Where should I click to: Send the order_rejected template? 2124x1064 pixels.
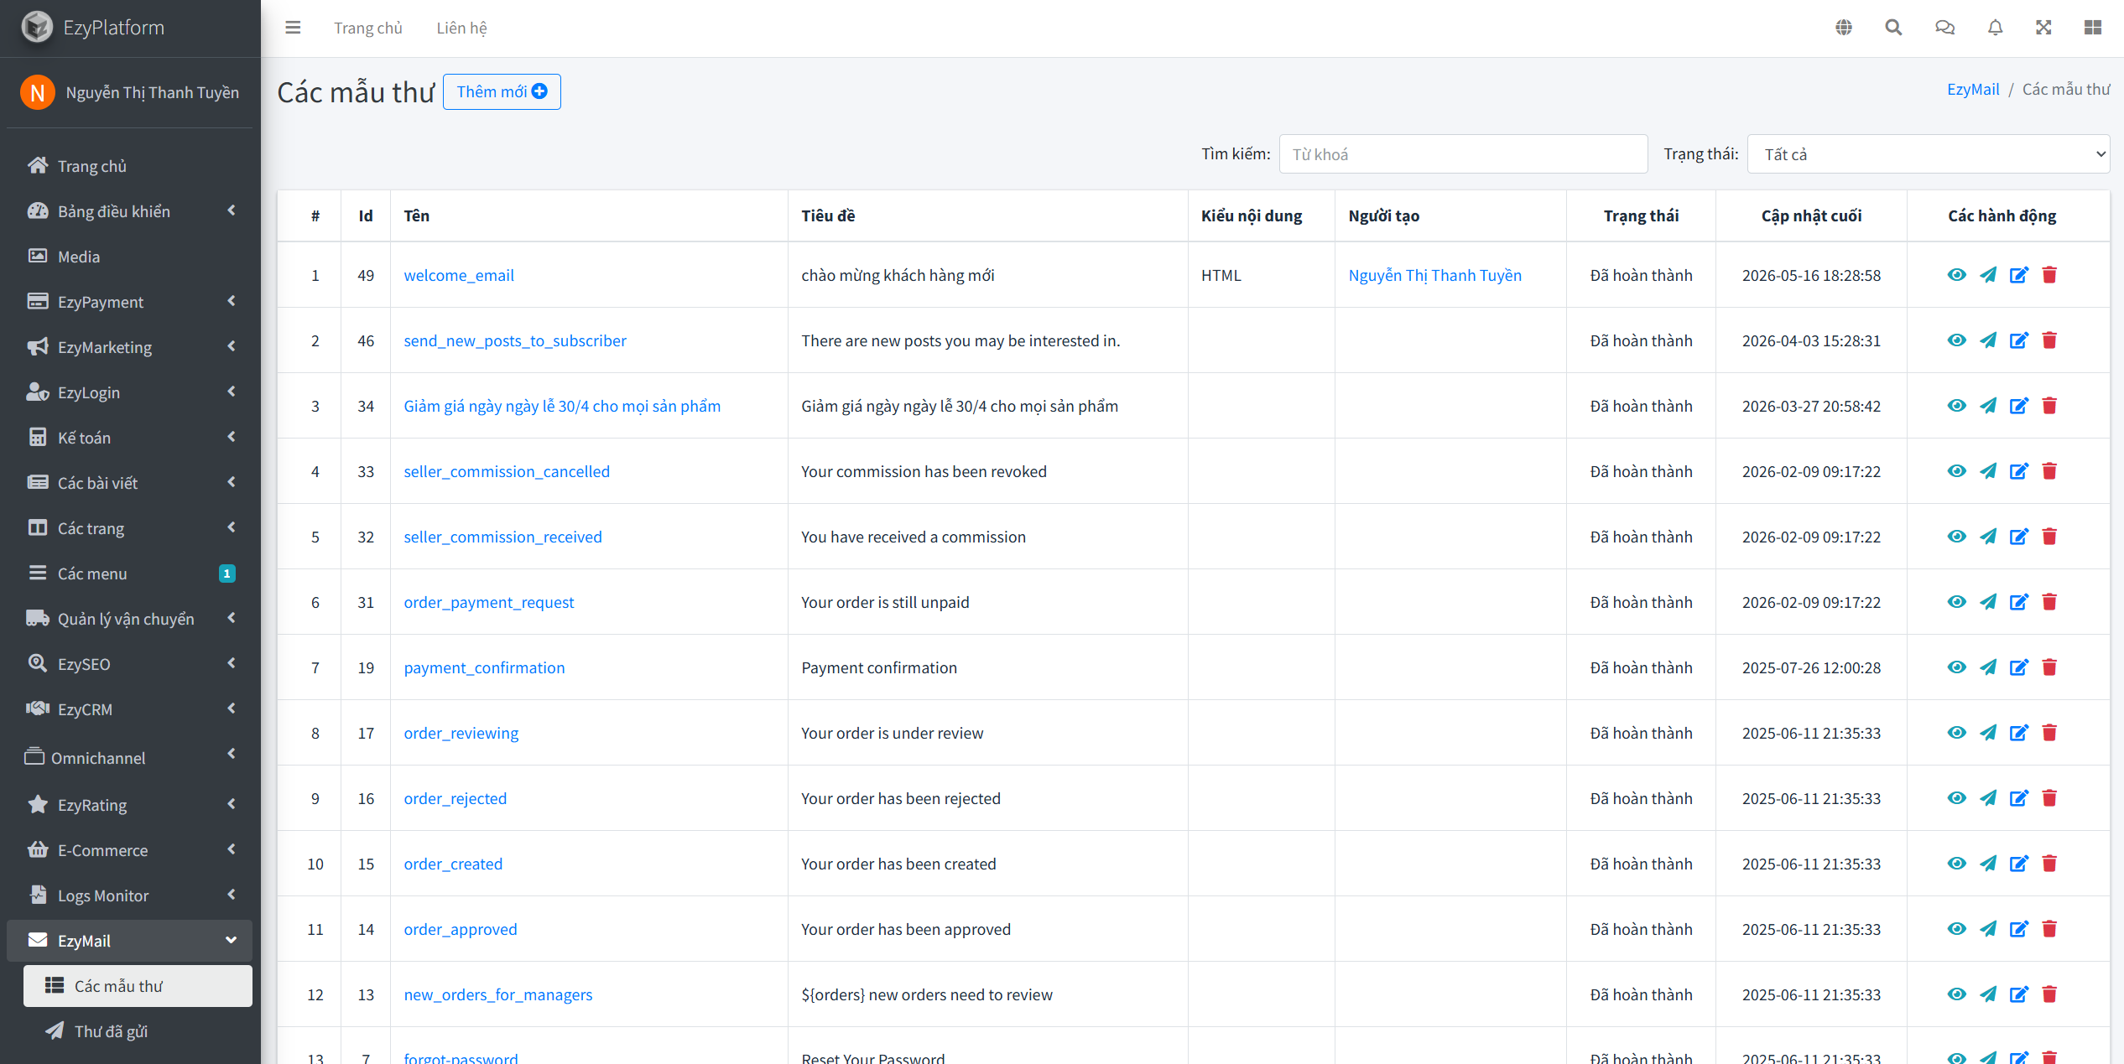[x=1988, y=798]
